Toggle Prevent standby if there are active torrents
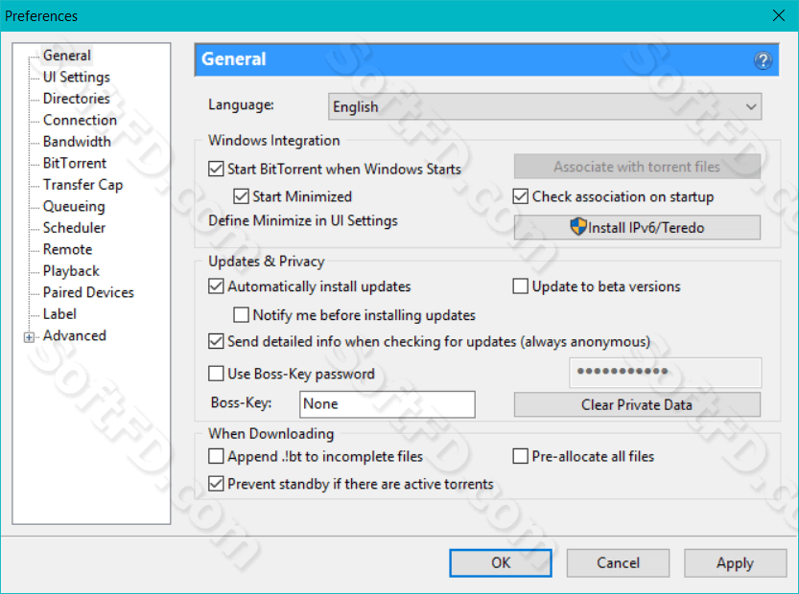Screen dimensions: 799x594 pyautogui.click(x=216, y=484)
